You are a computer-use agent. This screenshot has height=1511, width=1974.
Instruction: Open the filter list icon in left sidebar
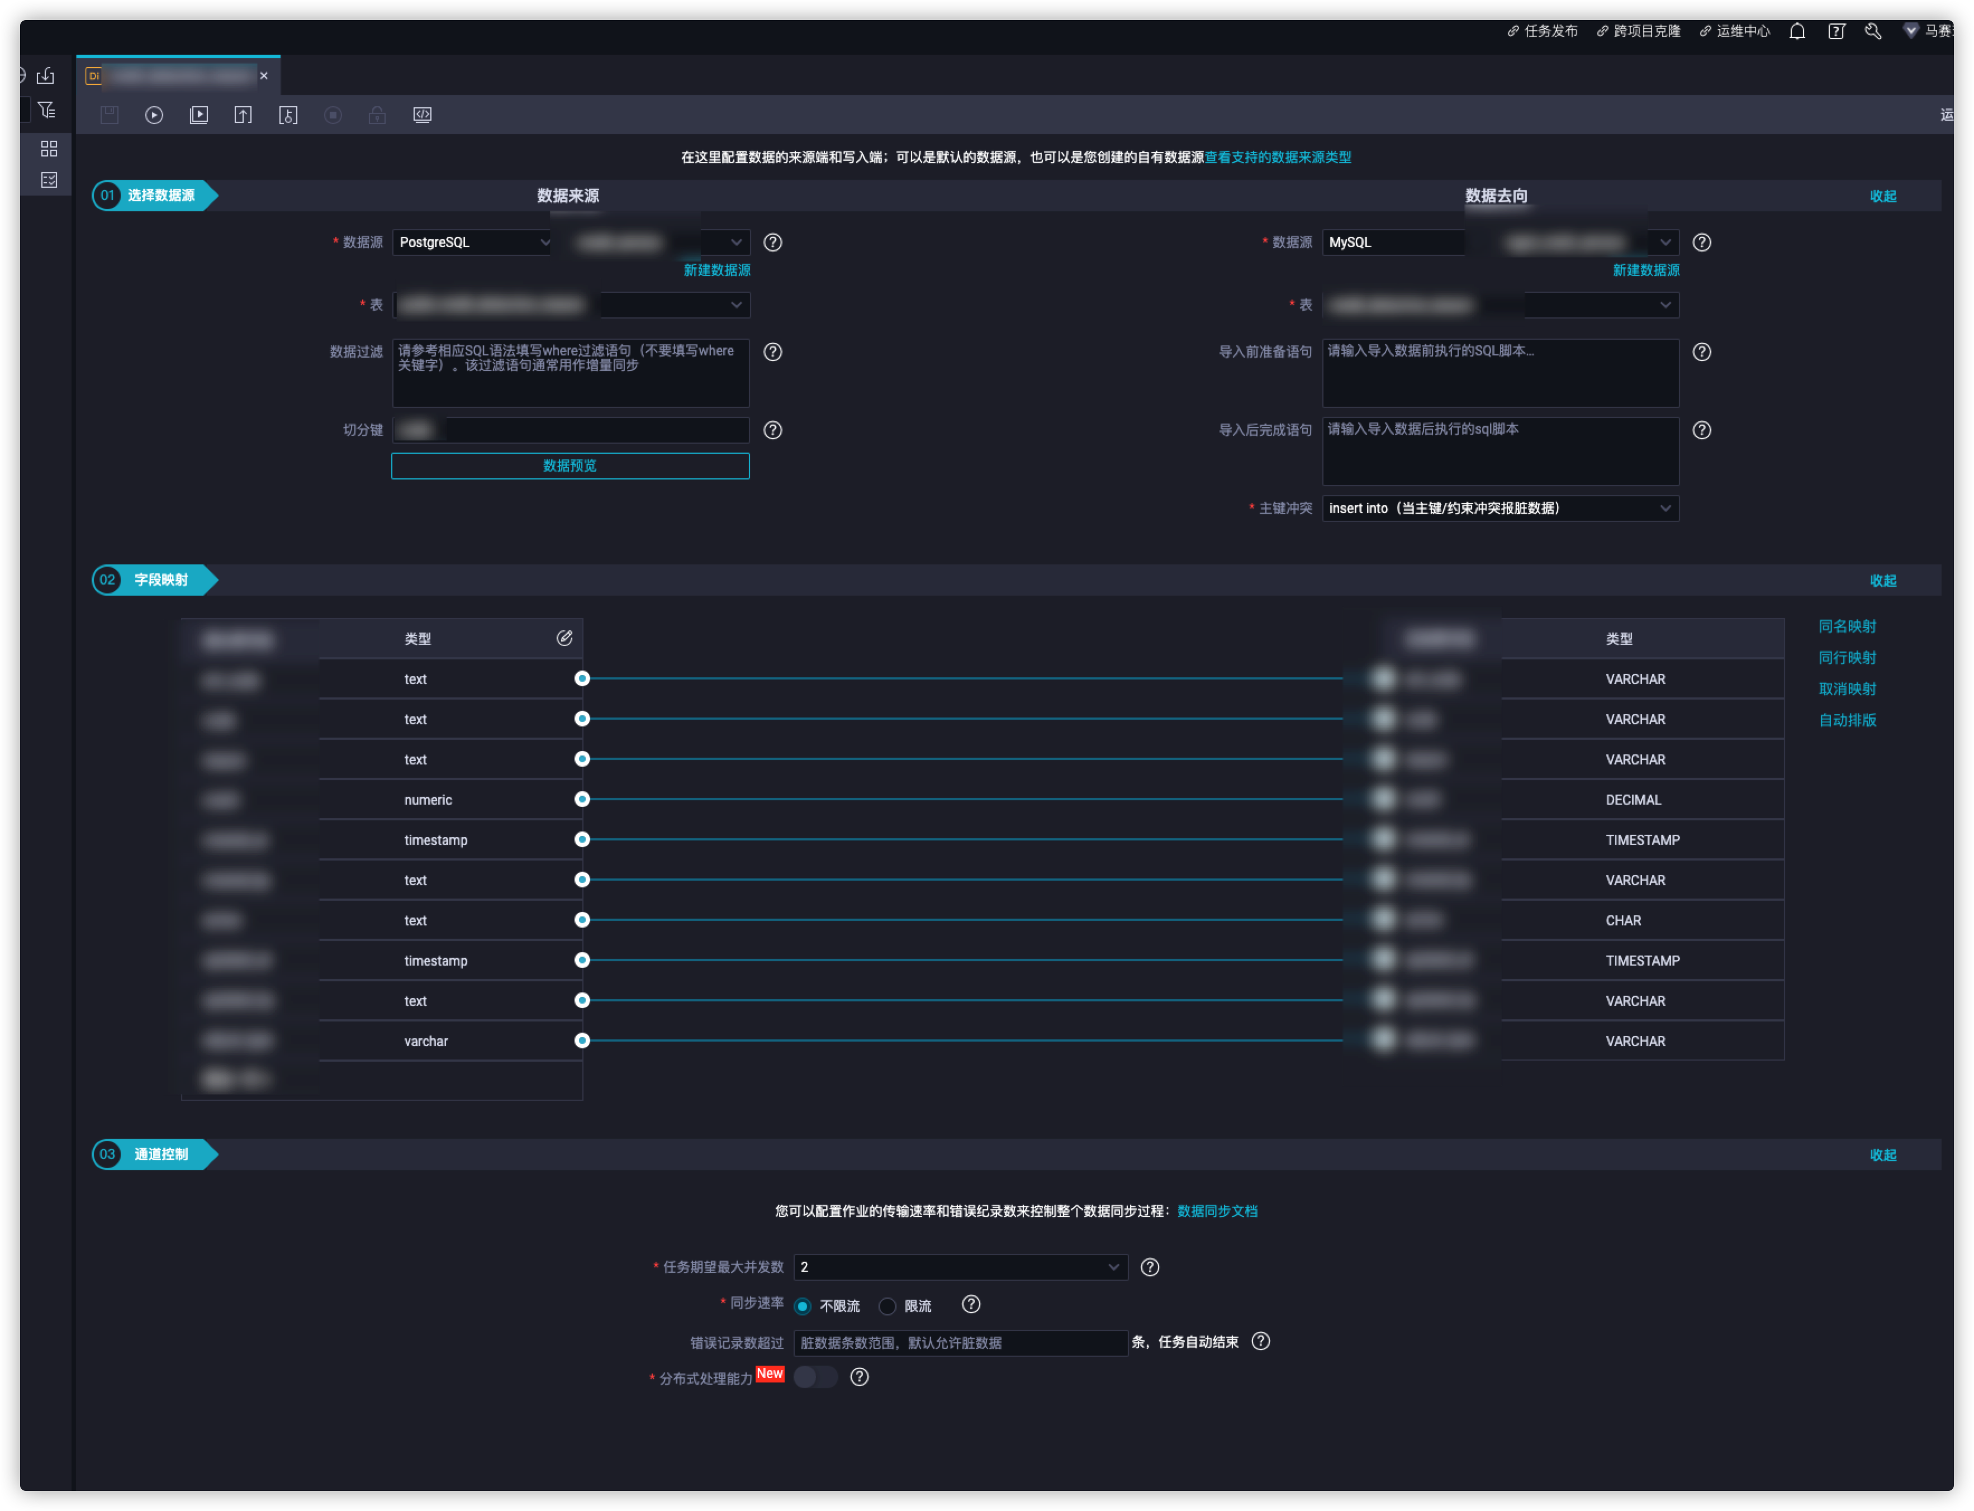pos(48,110)
